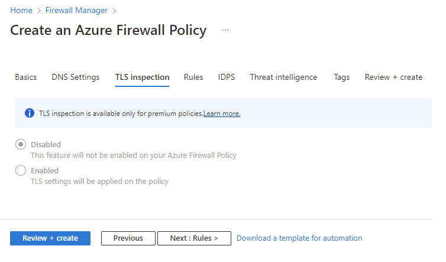Select the Disabled radio button
Viewport: 446px width, 262px height.
(x=21, y=144)
